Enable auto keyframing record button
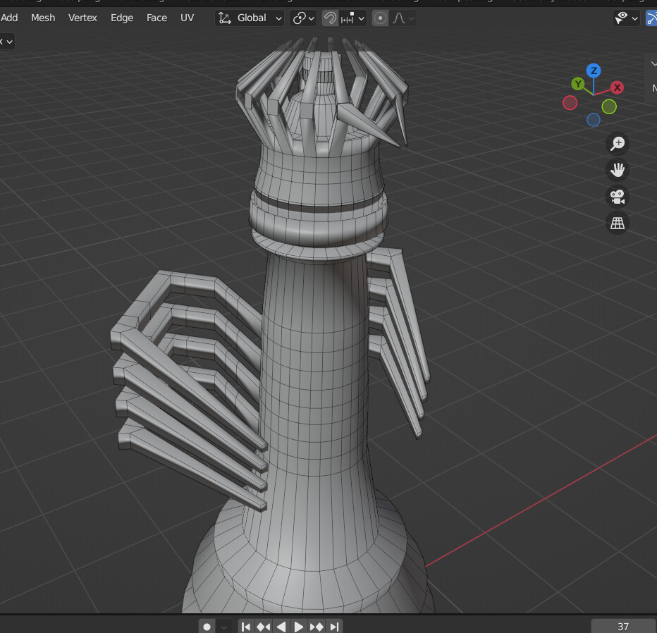The image size is (657, 633). [206, 626]
